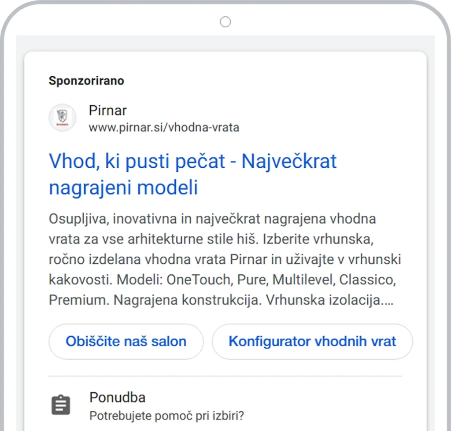The width and height of the screenshot is (451, 431).
Task: Click the 'nagrajeni modeli' headline line
Action: [x=123, y=187]
